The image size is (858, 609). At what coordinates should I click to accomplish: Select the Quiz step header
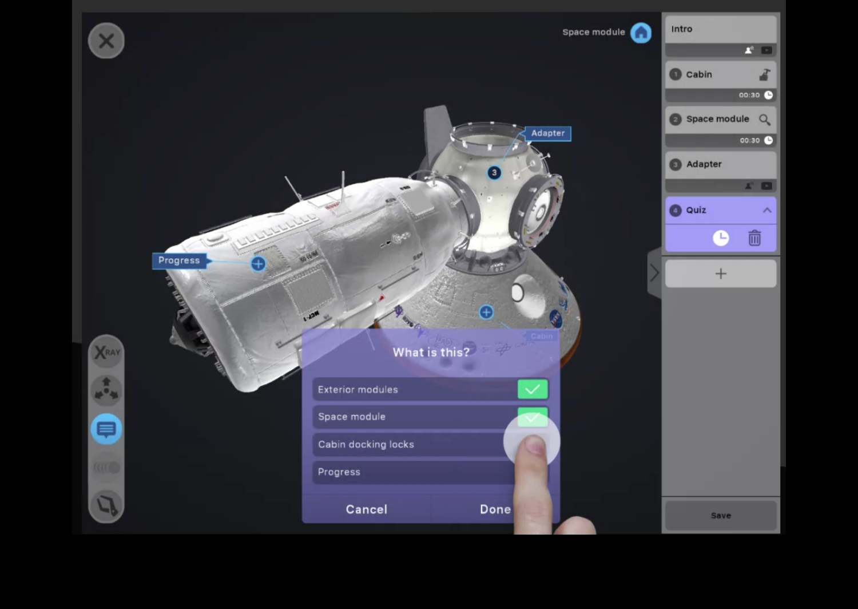721,210
